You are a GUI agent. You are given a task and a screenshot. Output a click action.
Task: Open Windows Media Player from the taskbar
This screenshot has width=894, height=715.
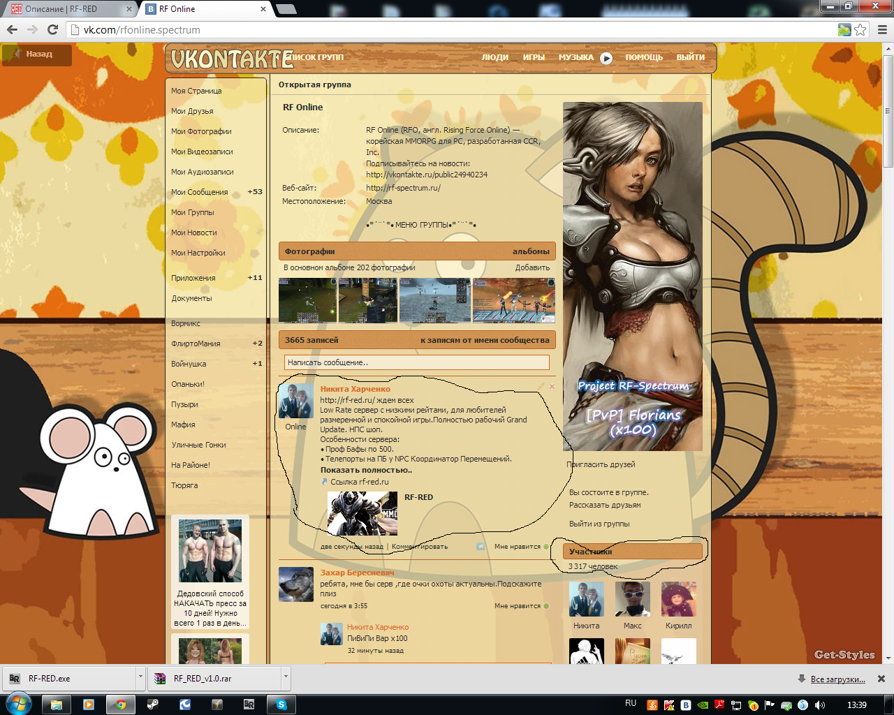[89, 705]
